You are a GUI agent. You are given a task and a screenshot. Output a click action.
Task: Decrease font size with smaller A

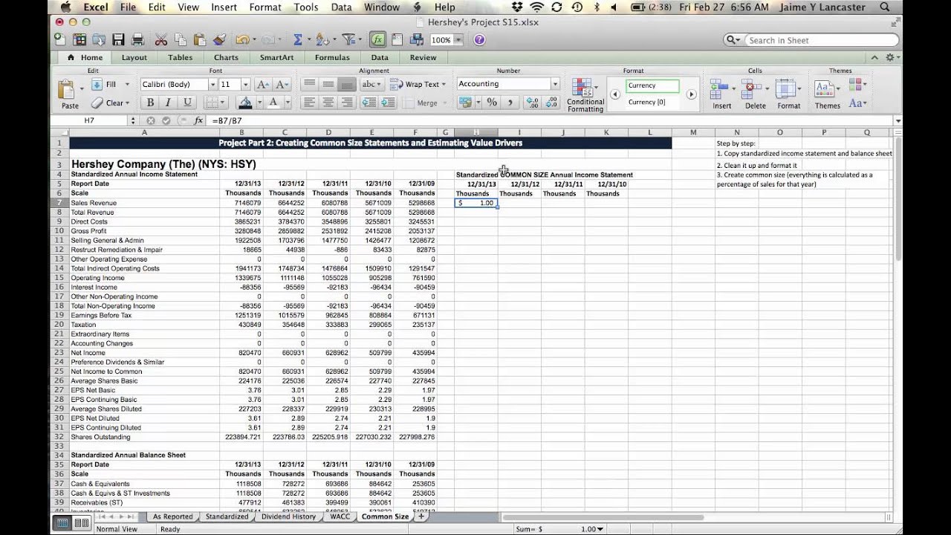281,85
